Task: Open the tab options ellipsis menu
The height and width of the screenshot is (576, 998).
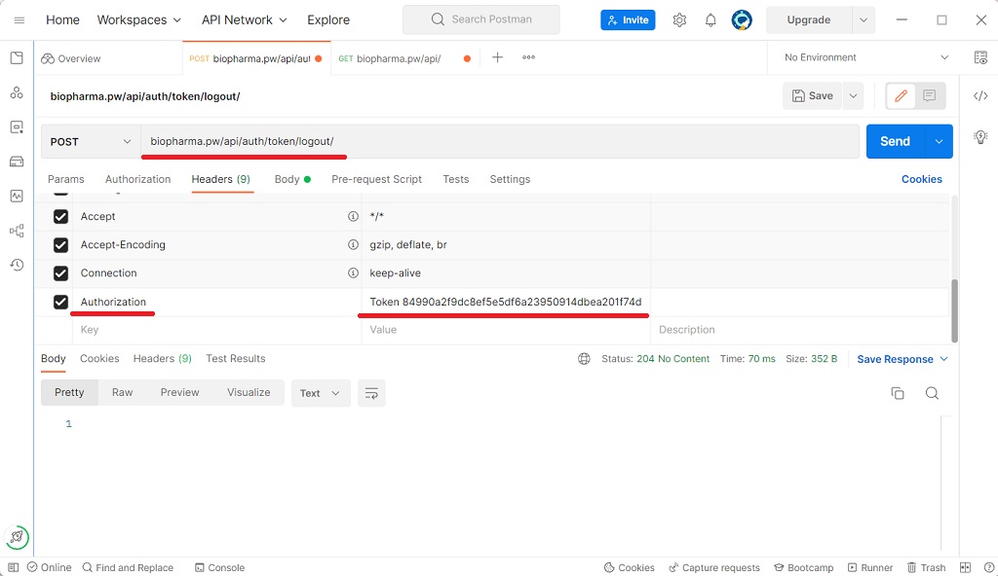Action: 528,57
